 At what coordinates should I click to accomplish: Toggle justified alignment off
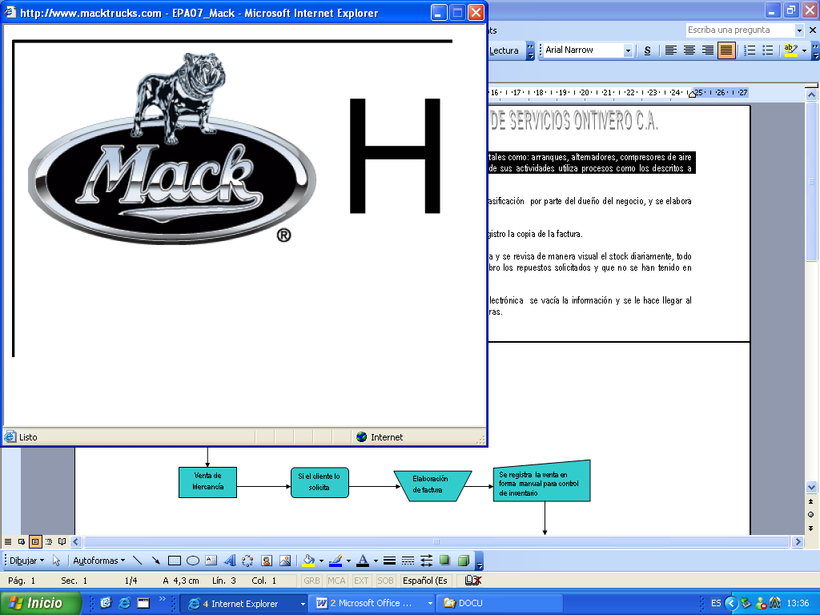click(x=726, y=50)
